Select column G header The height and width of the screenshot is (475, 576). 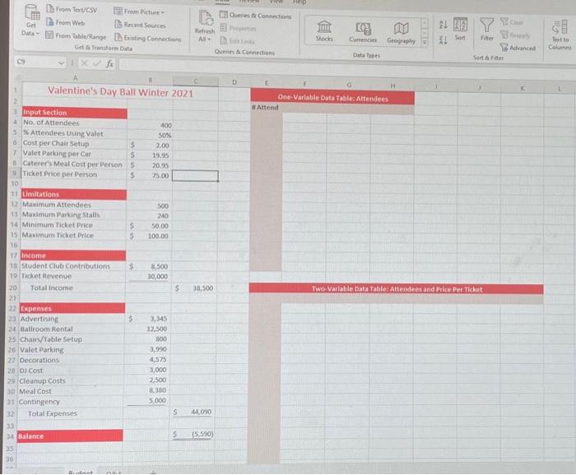[349, 85]
